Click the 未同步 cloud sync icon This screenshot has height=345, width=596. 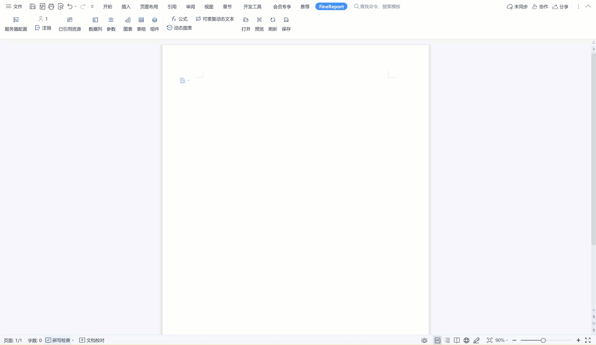517,6
